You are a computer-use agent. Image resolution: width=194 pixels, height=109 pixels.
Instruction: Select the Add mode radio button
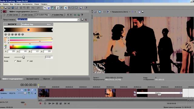[x=28, y=61]
